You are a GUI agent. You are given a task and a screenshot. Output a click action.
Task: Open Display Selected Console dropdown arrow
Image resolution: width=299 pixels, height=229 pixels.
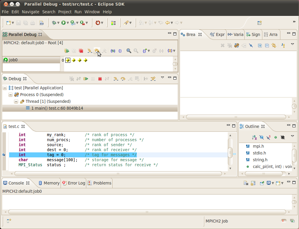(x=273, y=183)
